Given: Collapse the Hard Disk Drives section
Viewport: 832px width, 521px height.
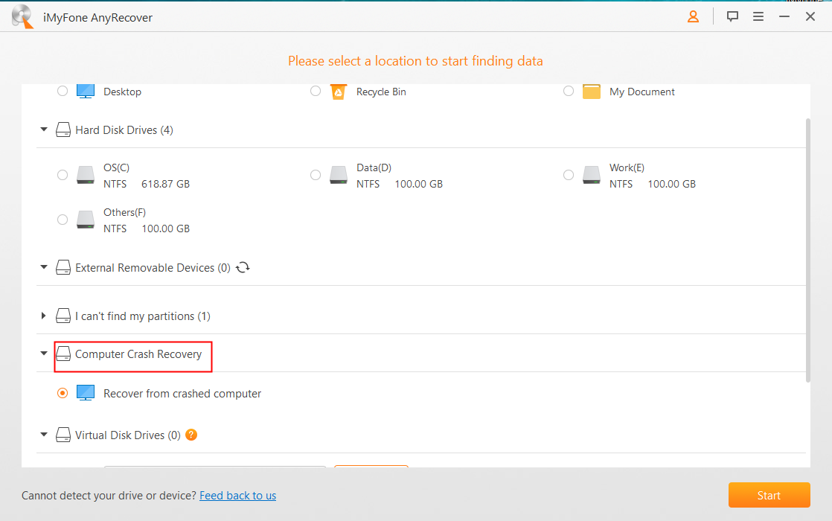Looking at the screenshot, I should (x=44, y=130).
